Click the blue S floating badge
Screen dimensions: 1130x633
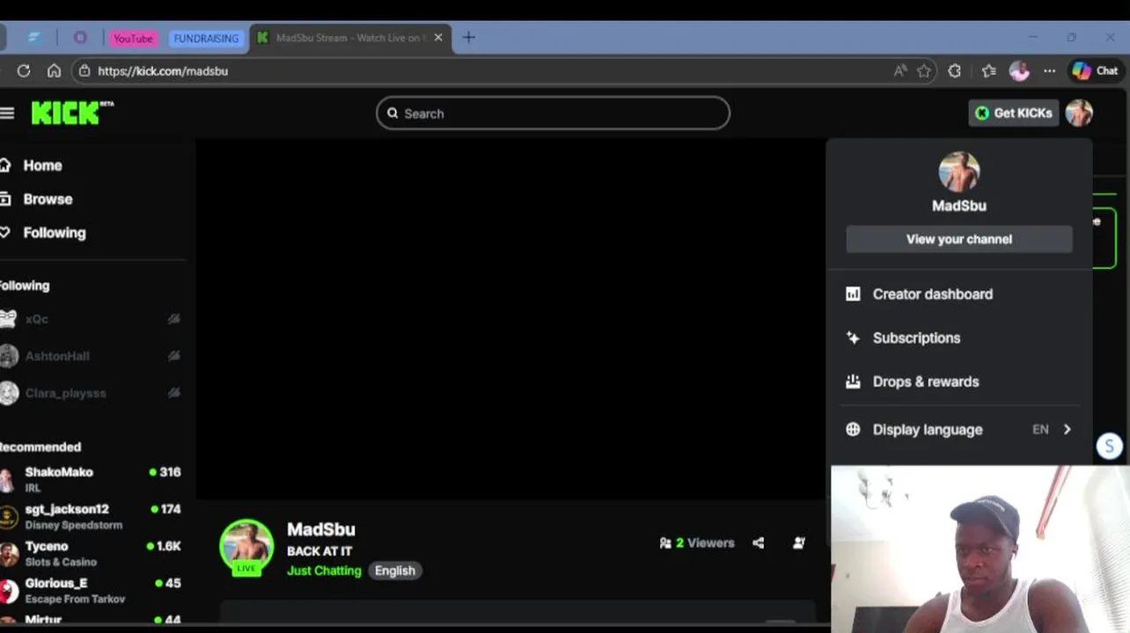(1109, 447)
